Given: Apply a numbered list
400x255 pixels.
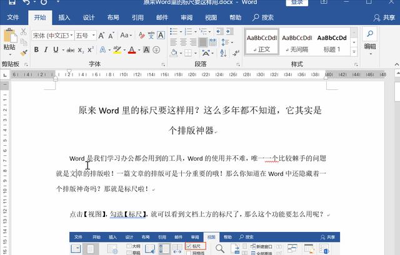Looking at the screenshot, I should coord(188,32).
